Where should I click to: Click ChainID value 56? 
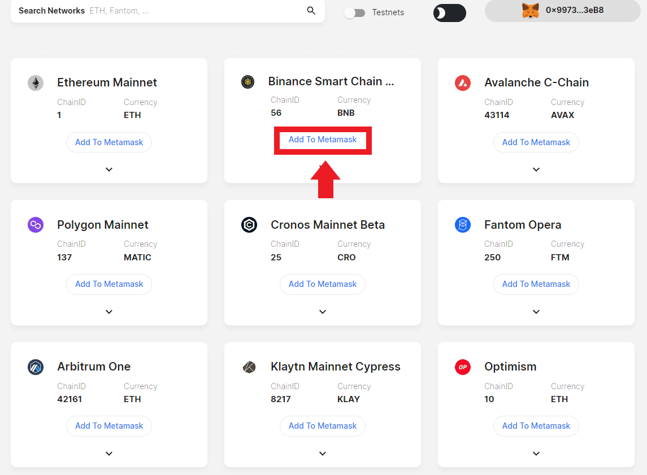click(x=276, y=113)
